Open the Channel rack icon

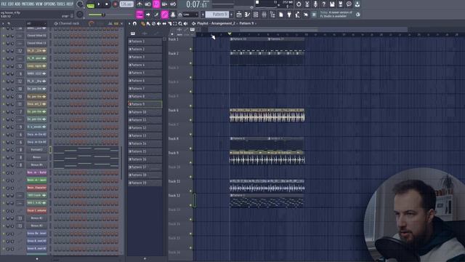point(256,15)
